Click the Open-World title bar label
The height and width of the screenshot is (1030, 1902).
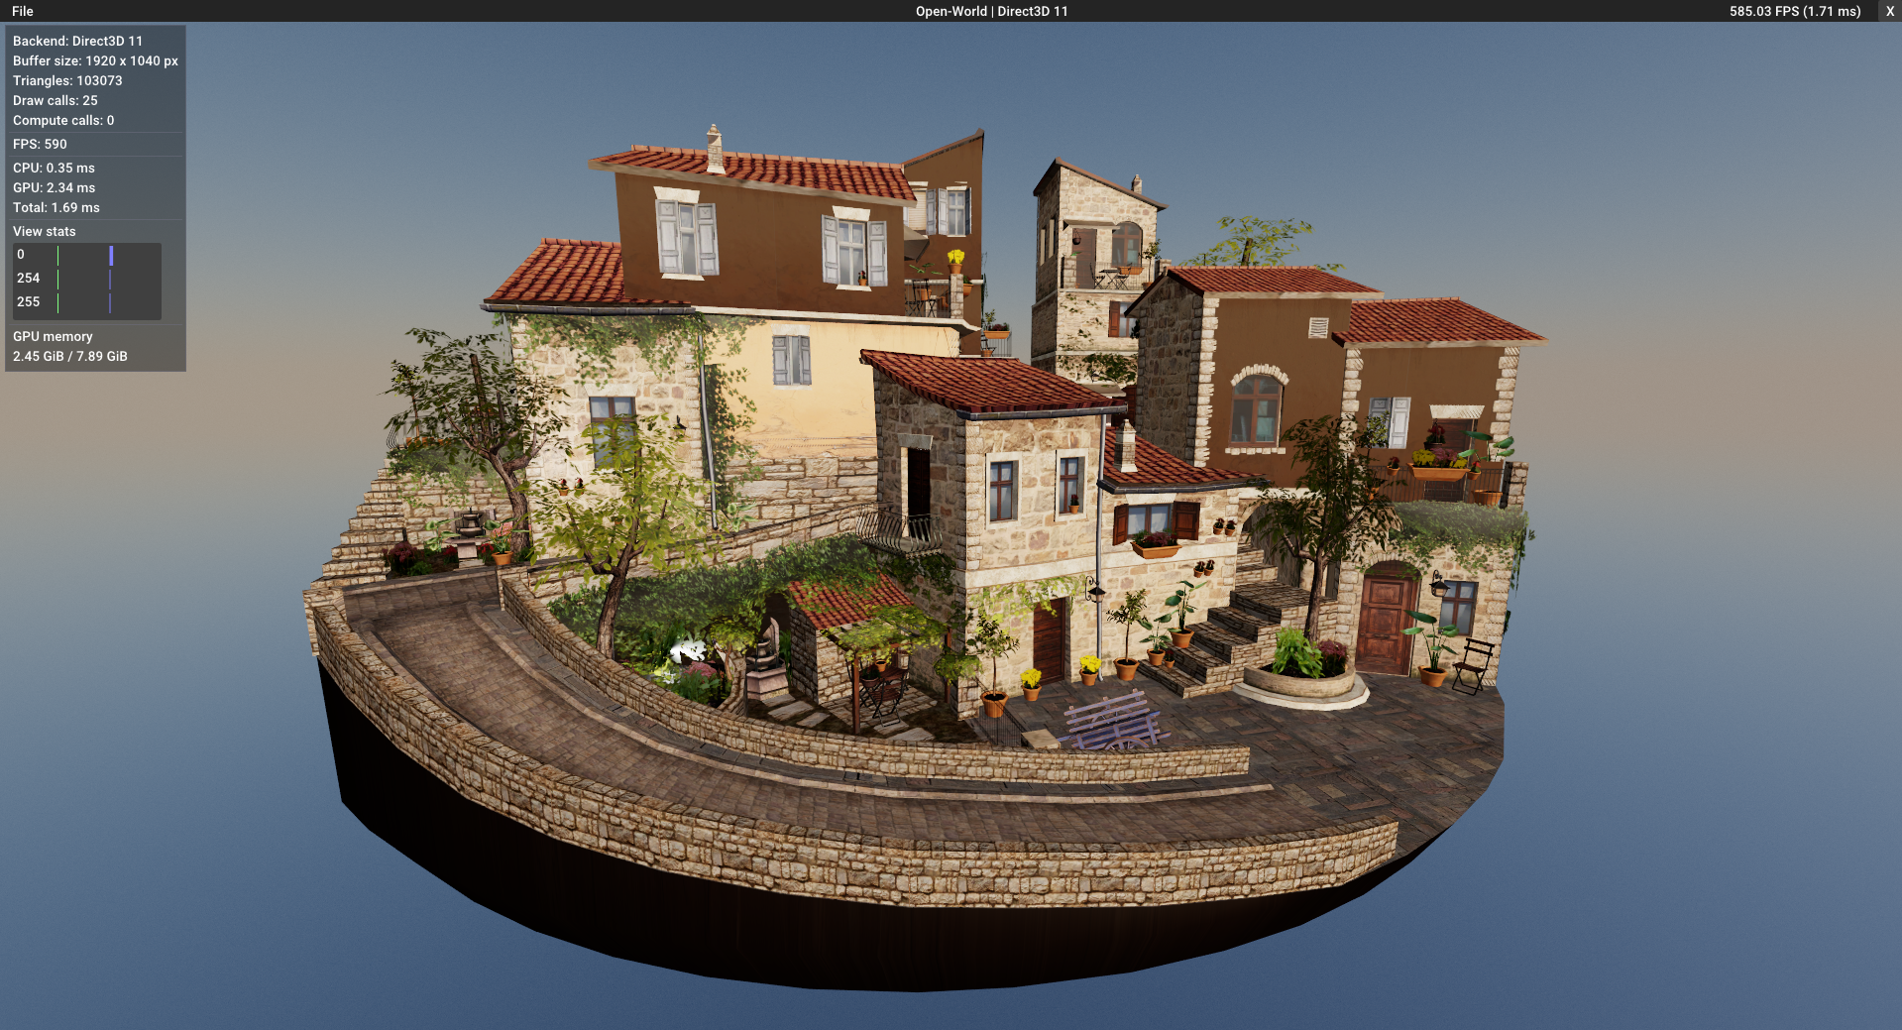tap(991, 11)
